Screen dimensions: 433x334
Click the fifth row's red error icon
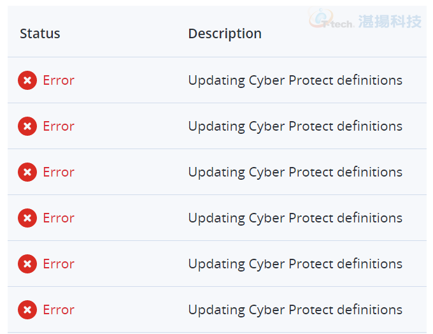click(x=27, y=264)
